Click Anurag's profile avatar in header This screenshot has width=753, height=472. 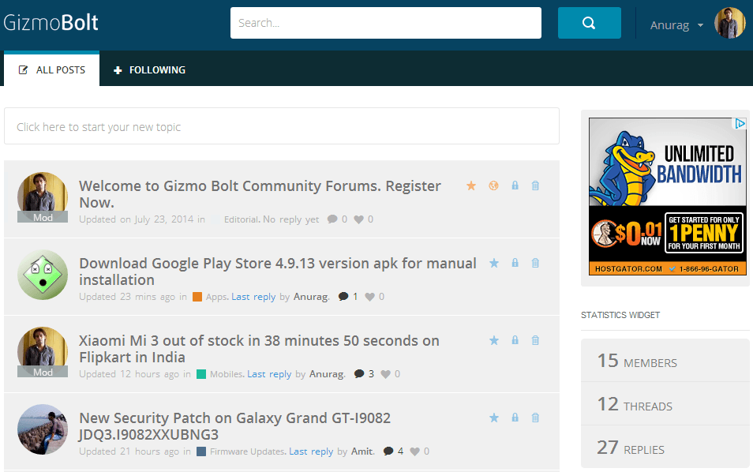click(730, 23)
